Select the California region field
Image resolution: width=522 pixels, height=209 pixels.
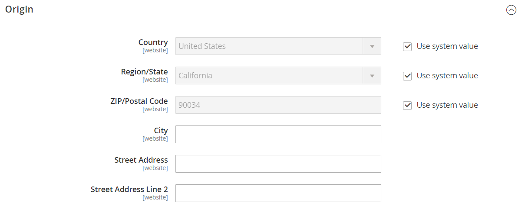pyautogui.click(x=278, y=75)
